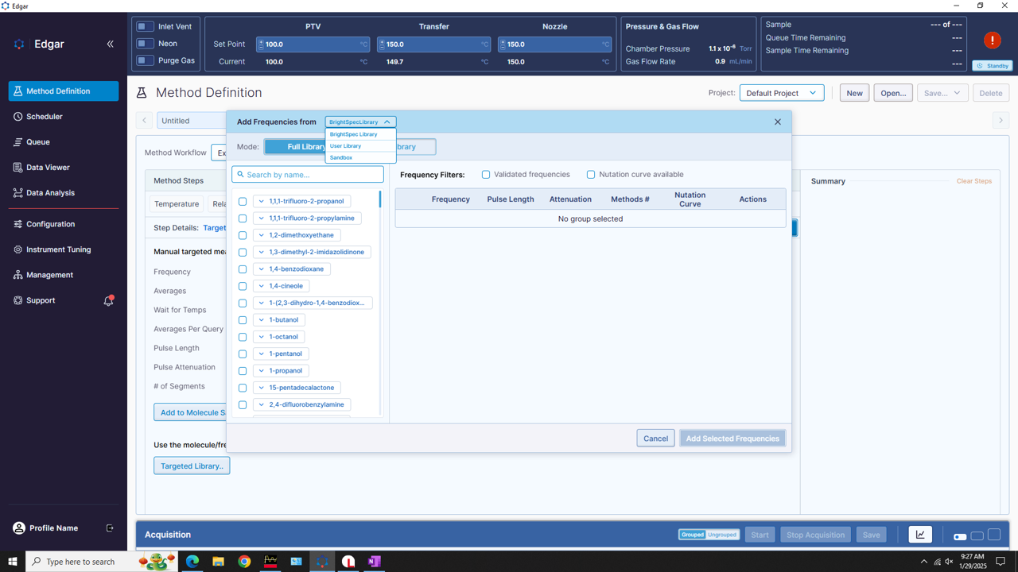The height and width of the screenshot is (572, 1018).
Task: Click the Open... method button
Action: click(x=893, y=93)
